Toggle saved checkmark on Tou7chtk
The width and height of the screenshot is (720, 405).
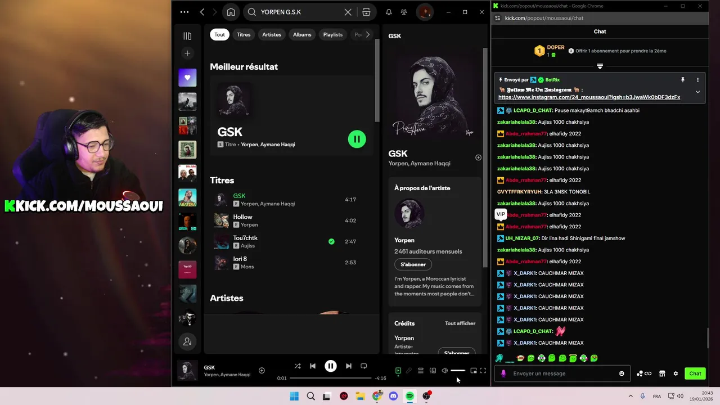331,241
